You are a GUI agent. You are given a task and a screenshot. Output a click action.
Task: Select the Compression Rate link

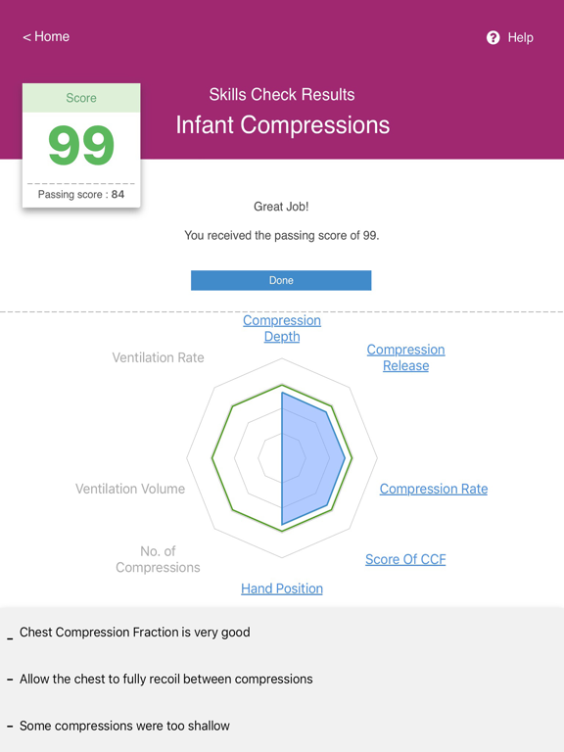pos(434,489)
